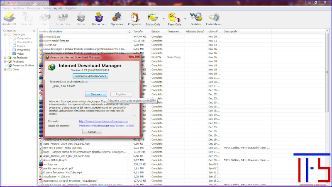Sort by Descripción column header
Screen dimensions: 332x187
tap(247, 32)
